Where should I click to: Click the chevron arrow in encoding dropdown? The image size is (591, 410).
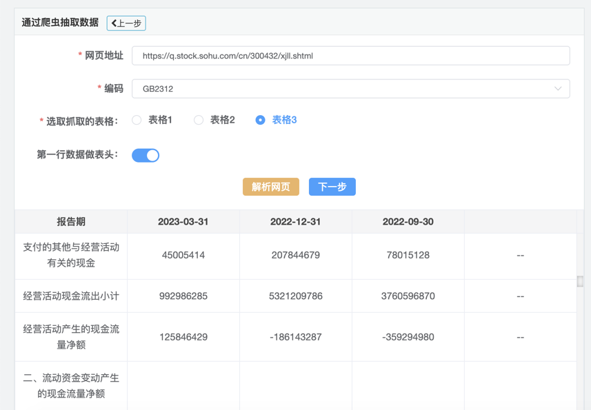558,89
